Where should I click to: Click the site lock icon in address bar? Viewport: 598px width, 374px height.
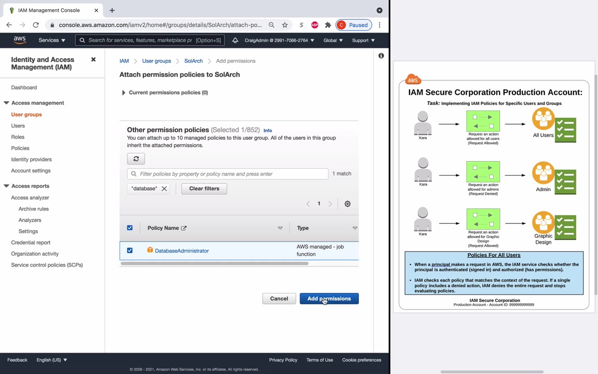pyautogui.click(x=52, y=25)
